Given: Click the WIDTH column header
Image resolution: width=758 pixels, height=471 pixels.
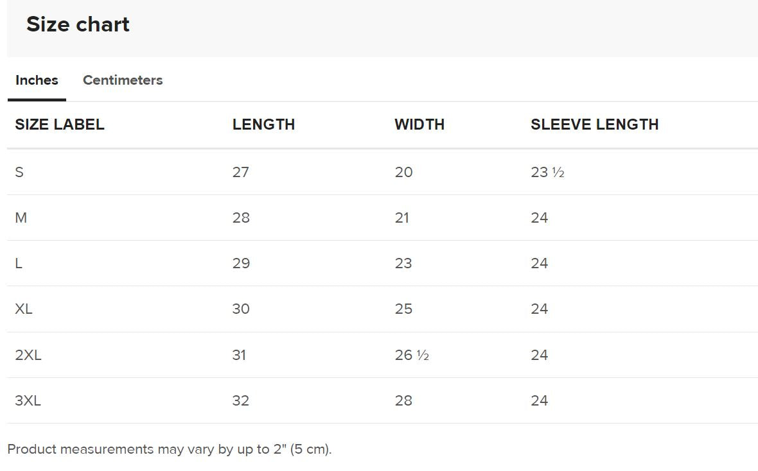Looking at the screenshot, I should tap(419, 124).
